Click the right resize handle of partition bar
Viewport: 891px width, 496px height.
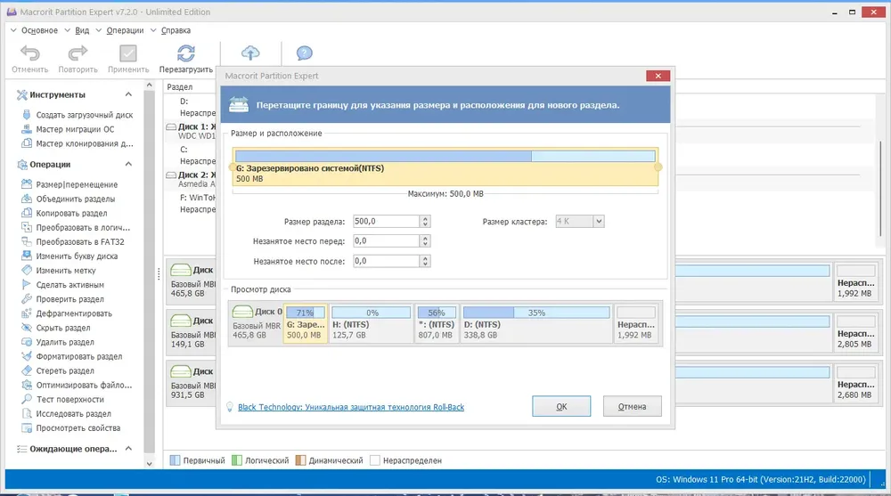[x=658, y=167]
